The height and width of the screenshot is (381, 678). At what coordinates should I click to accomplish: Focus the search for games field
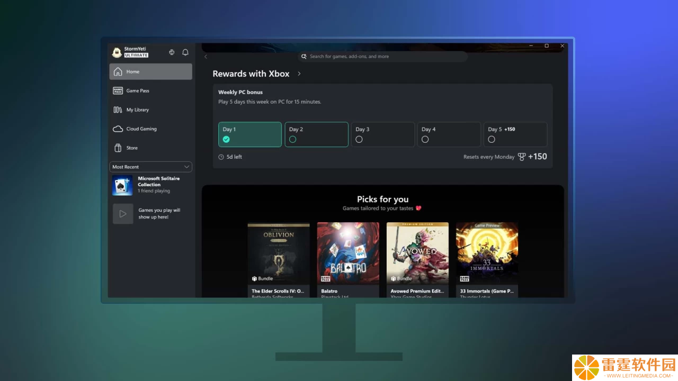[382, 56]
